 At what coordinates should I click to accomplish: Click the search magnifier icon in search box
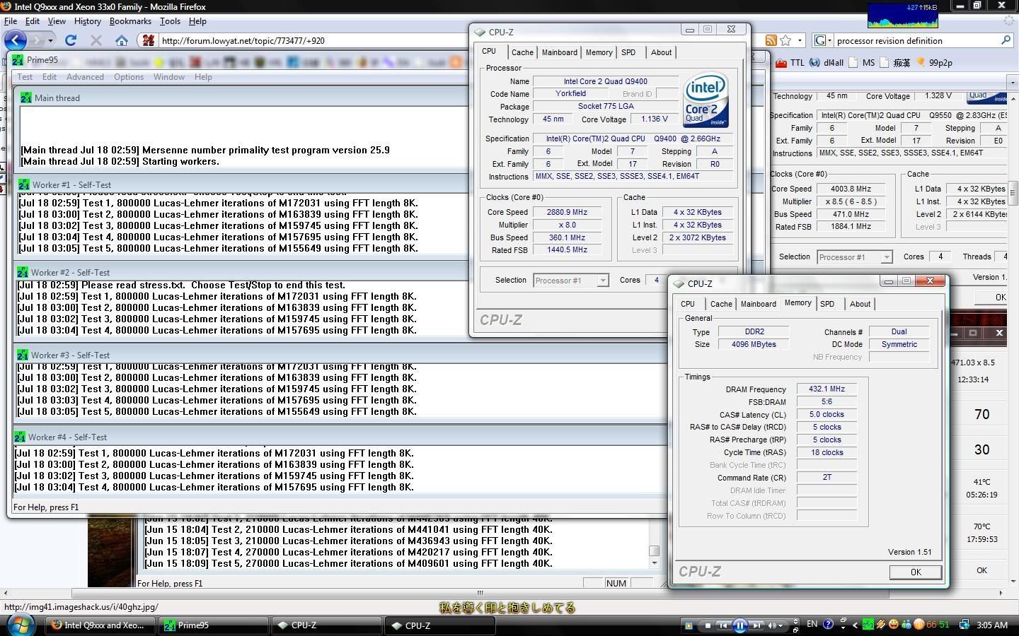1006,40
